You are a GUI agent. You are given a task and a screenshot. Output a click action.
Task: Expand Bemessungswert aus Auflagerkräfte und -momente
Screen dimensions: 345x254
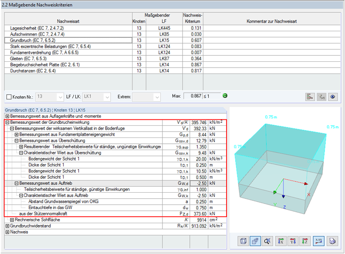coord(7,116)
